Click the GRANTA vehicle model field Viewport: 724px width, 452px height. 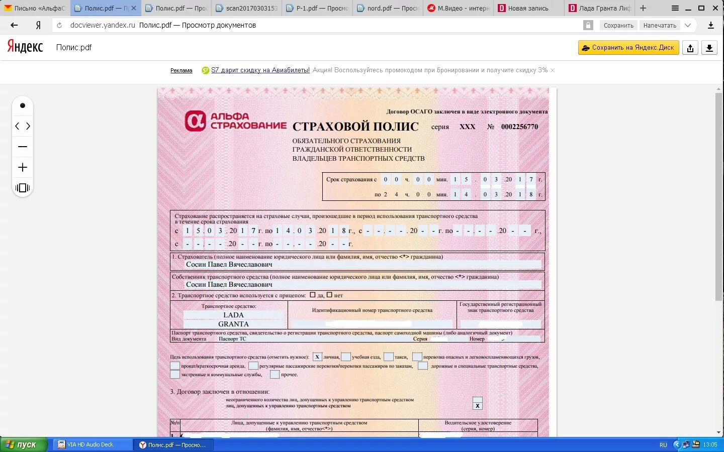click(234, 324)
